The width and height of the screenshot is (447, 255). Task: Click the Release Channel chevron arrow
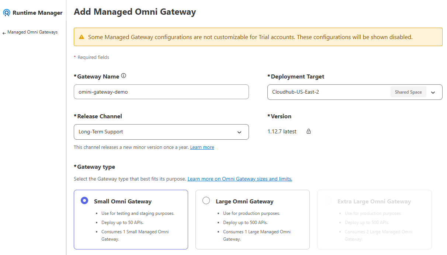pos(239,132)
